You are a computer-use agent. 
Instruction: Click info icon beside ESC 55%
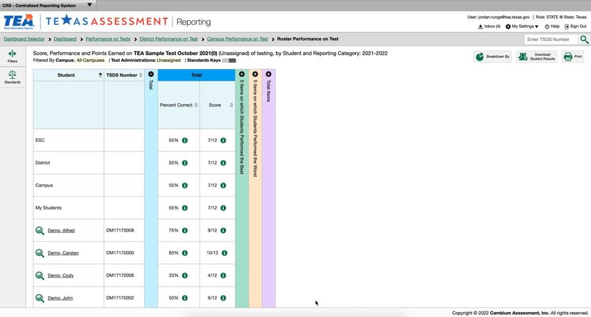click(x=185, y=140)
